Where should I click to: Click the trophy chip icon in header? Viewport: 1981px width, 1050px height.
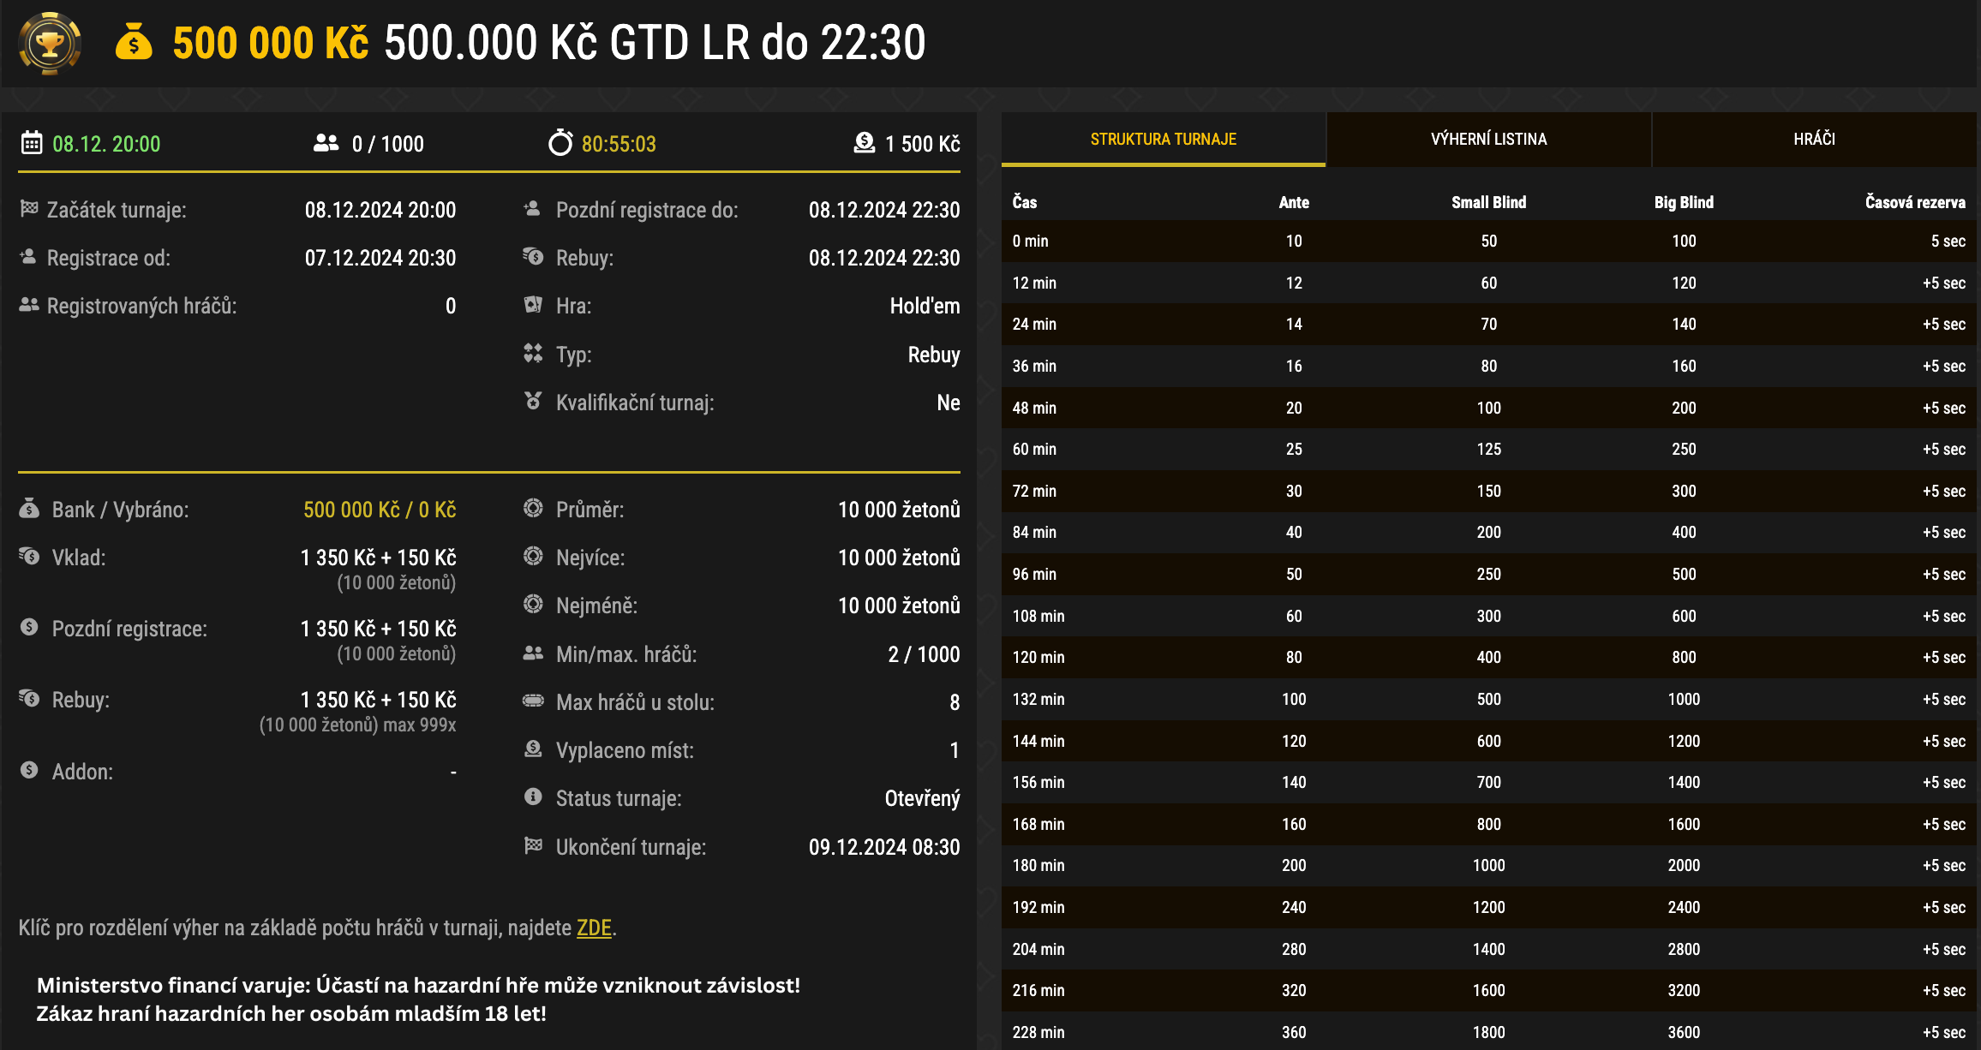[x=50, y=43]
